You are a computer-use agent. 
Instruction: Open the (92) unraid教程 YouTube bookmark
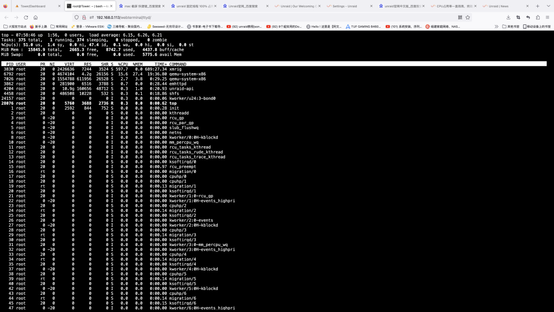[244, 27]
